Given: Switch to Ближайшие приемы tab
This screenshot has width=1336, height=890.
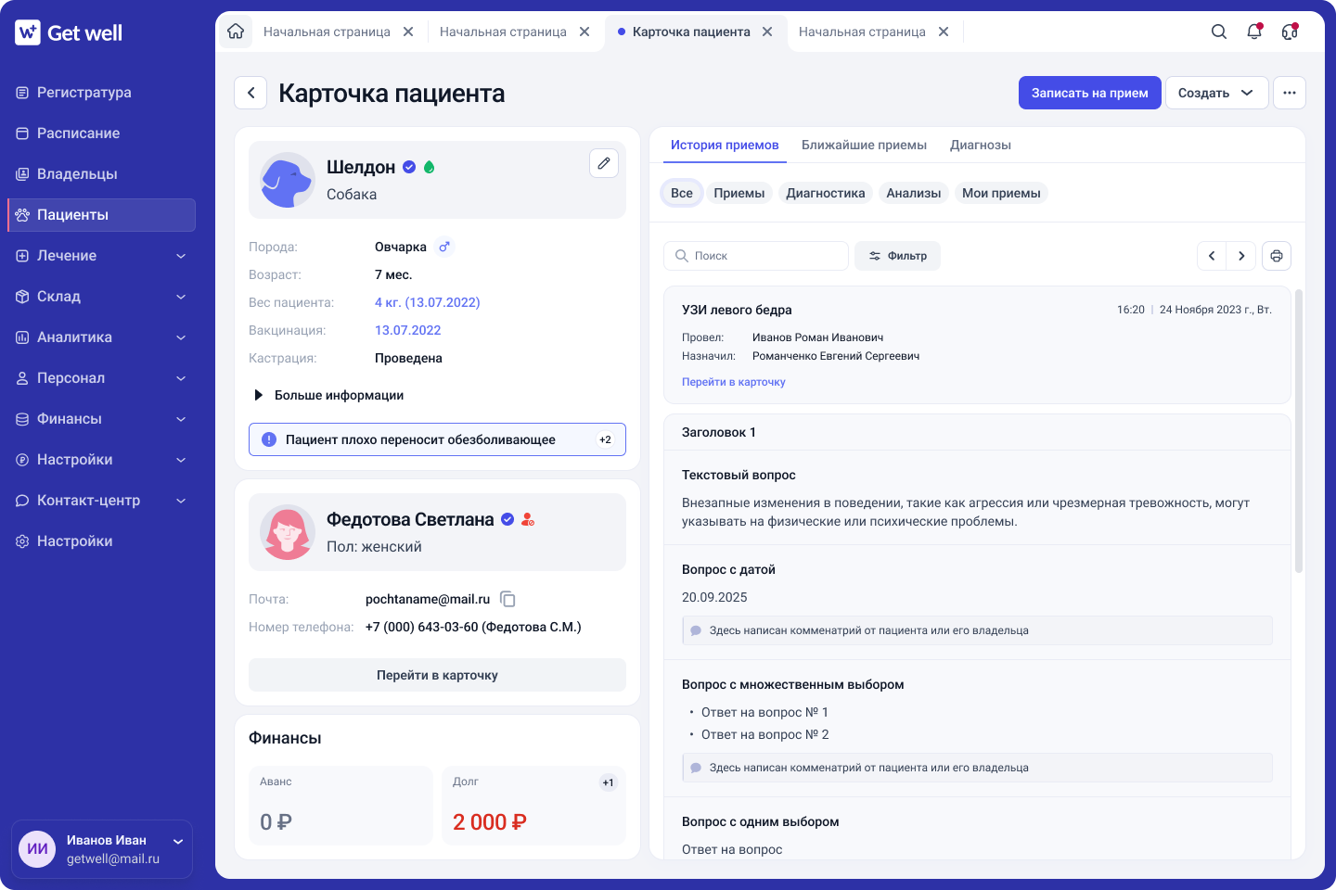Looking at the screenshot, I should [x=864, y=145].
